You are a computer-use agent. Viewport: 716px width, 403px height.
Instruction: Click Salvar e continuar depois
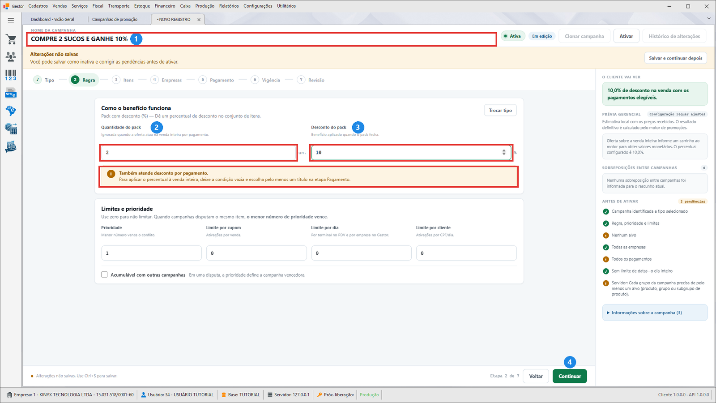point(676,58)
